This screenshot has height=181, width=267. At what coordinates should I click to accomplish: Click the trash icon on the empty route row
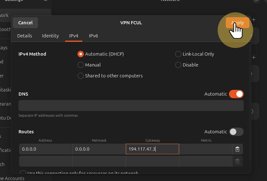(x=237, y=161)
